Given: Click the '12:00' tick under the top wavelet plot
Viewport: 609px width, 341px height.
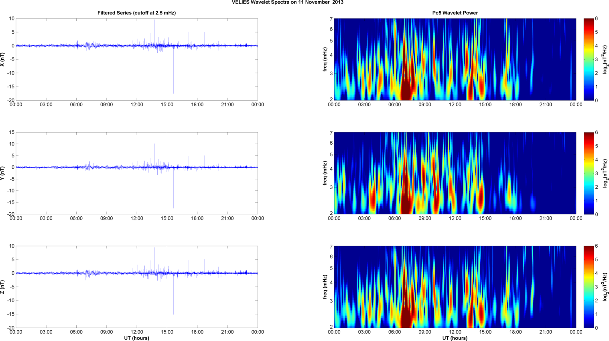Looking at the screenshot, I should [455, 105].
